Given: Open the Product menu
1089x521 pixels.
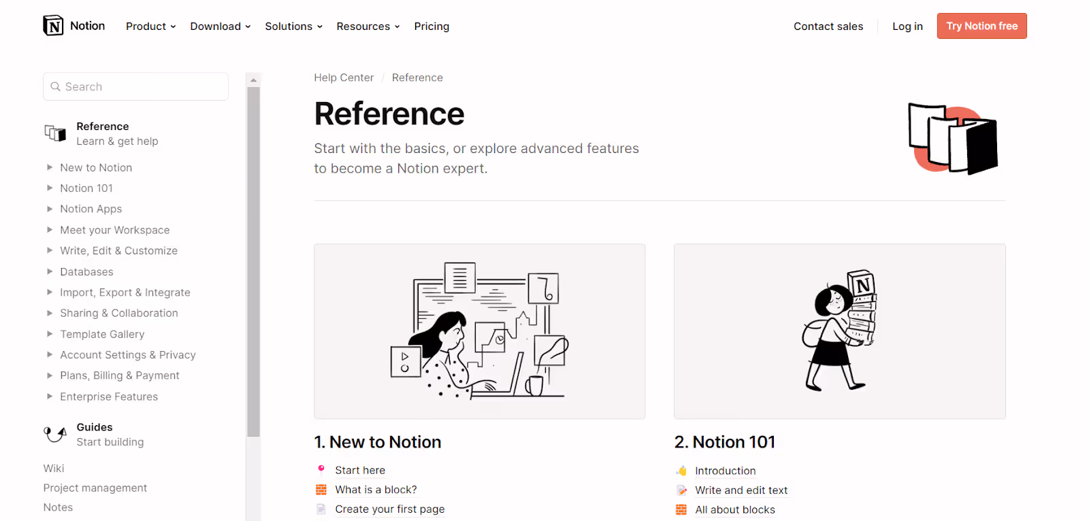Looking at the screenshot, I should tap(150, 27).
